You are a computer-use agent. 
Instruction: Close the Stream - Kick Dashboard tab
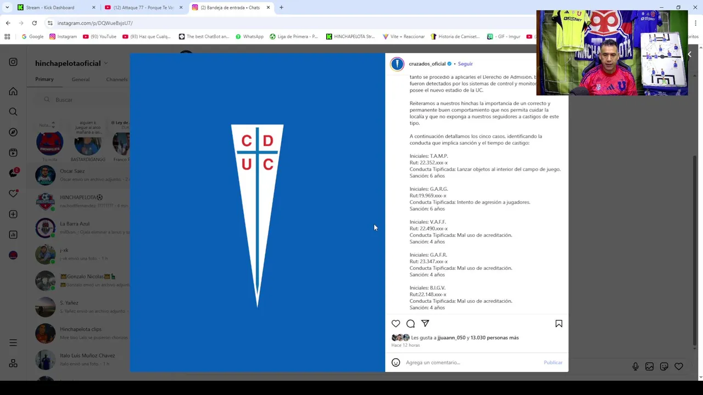point(93,8)
